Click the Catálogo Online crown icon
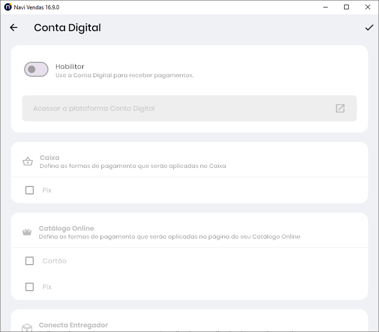Screen dimensions: 379x332 [27, 232]
